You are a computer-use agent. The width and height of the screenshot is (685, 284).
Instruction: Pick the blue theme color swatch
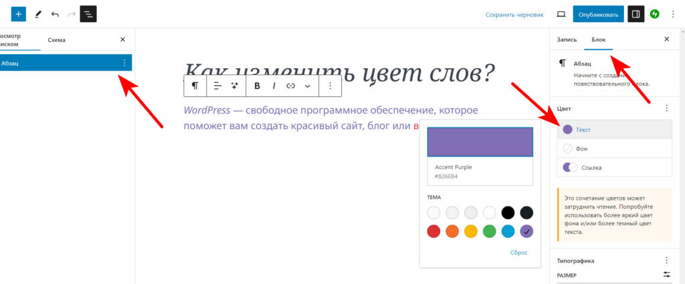coord(508,232)
